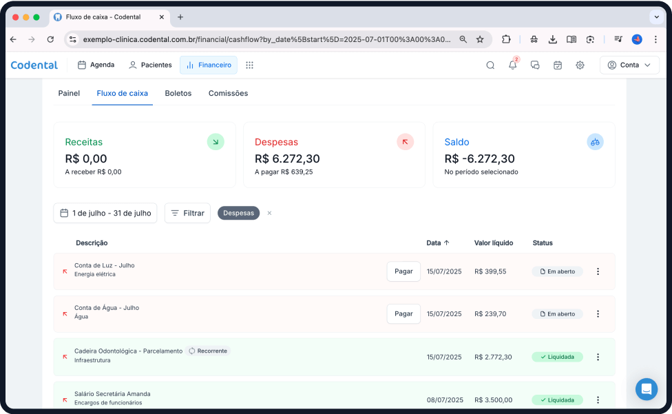The image size is (672, 414).
Task: Click the Despesas red arrow icon
Action: 405,142
